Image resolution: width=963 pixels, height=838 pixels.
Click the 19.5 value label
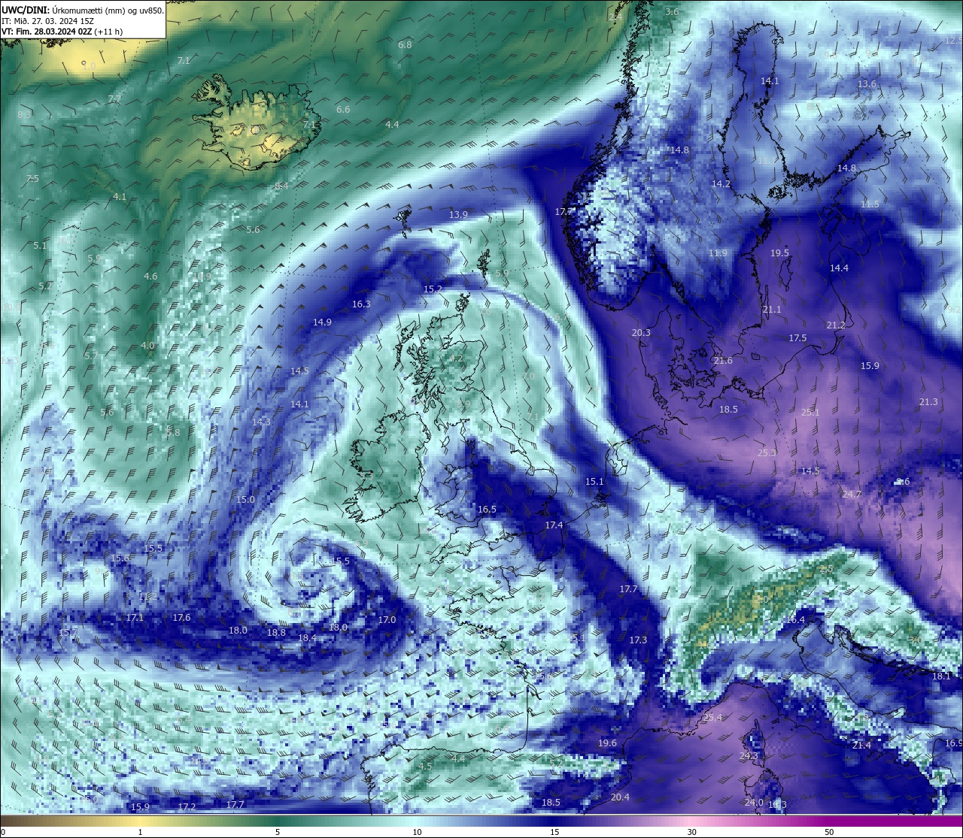pyautogui.click(x=779, y=253)
